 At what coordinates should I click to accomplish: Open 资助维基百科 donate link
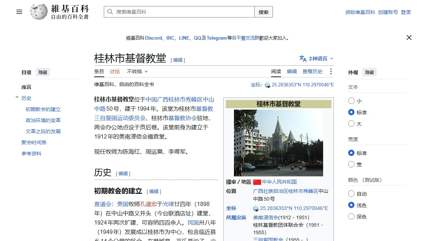tap(360, 12)
